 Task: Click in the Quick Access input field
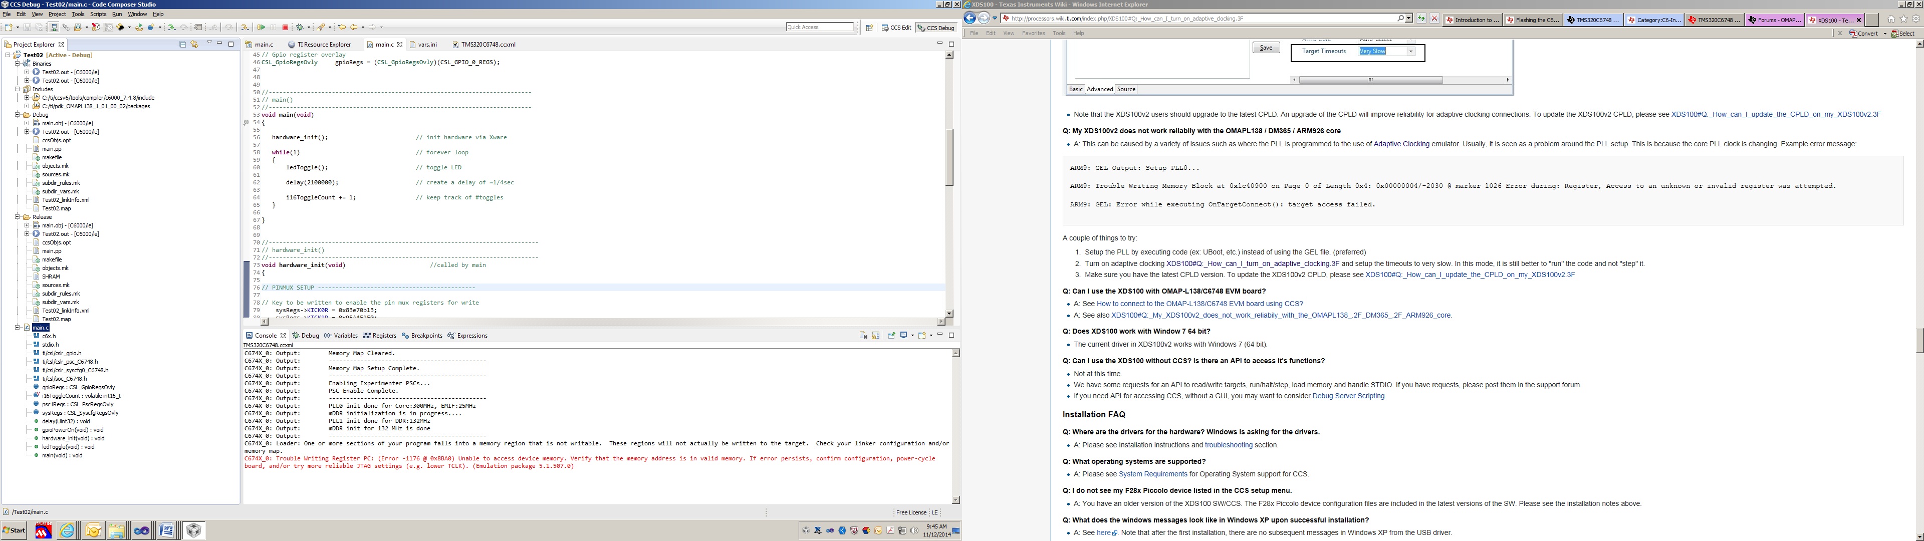pyautogui.click(x=819, y=27)
